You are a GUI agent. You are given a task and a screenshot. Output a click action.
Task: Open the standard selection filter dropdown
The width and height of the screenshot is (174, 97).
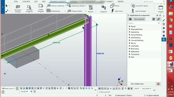pyautogui.click(x=24, y=91)
